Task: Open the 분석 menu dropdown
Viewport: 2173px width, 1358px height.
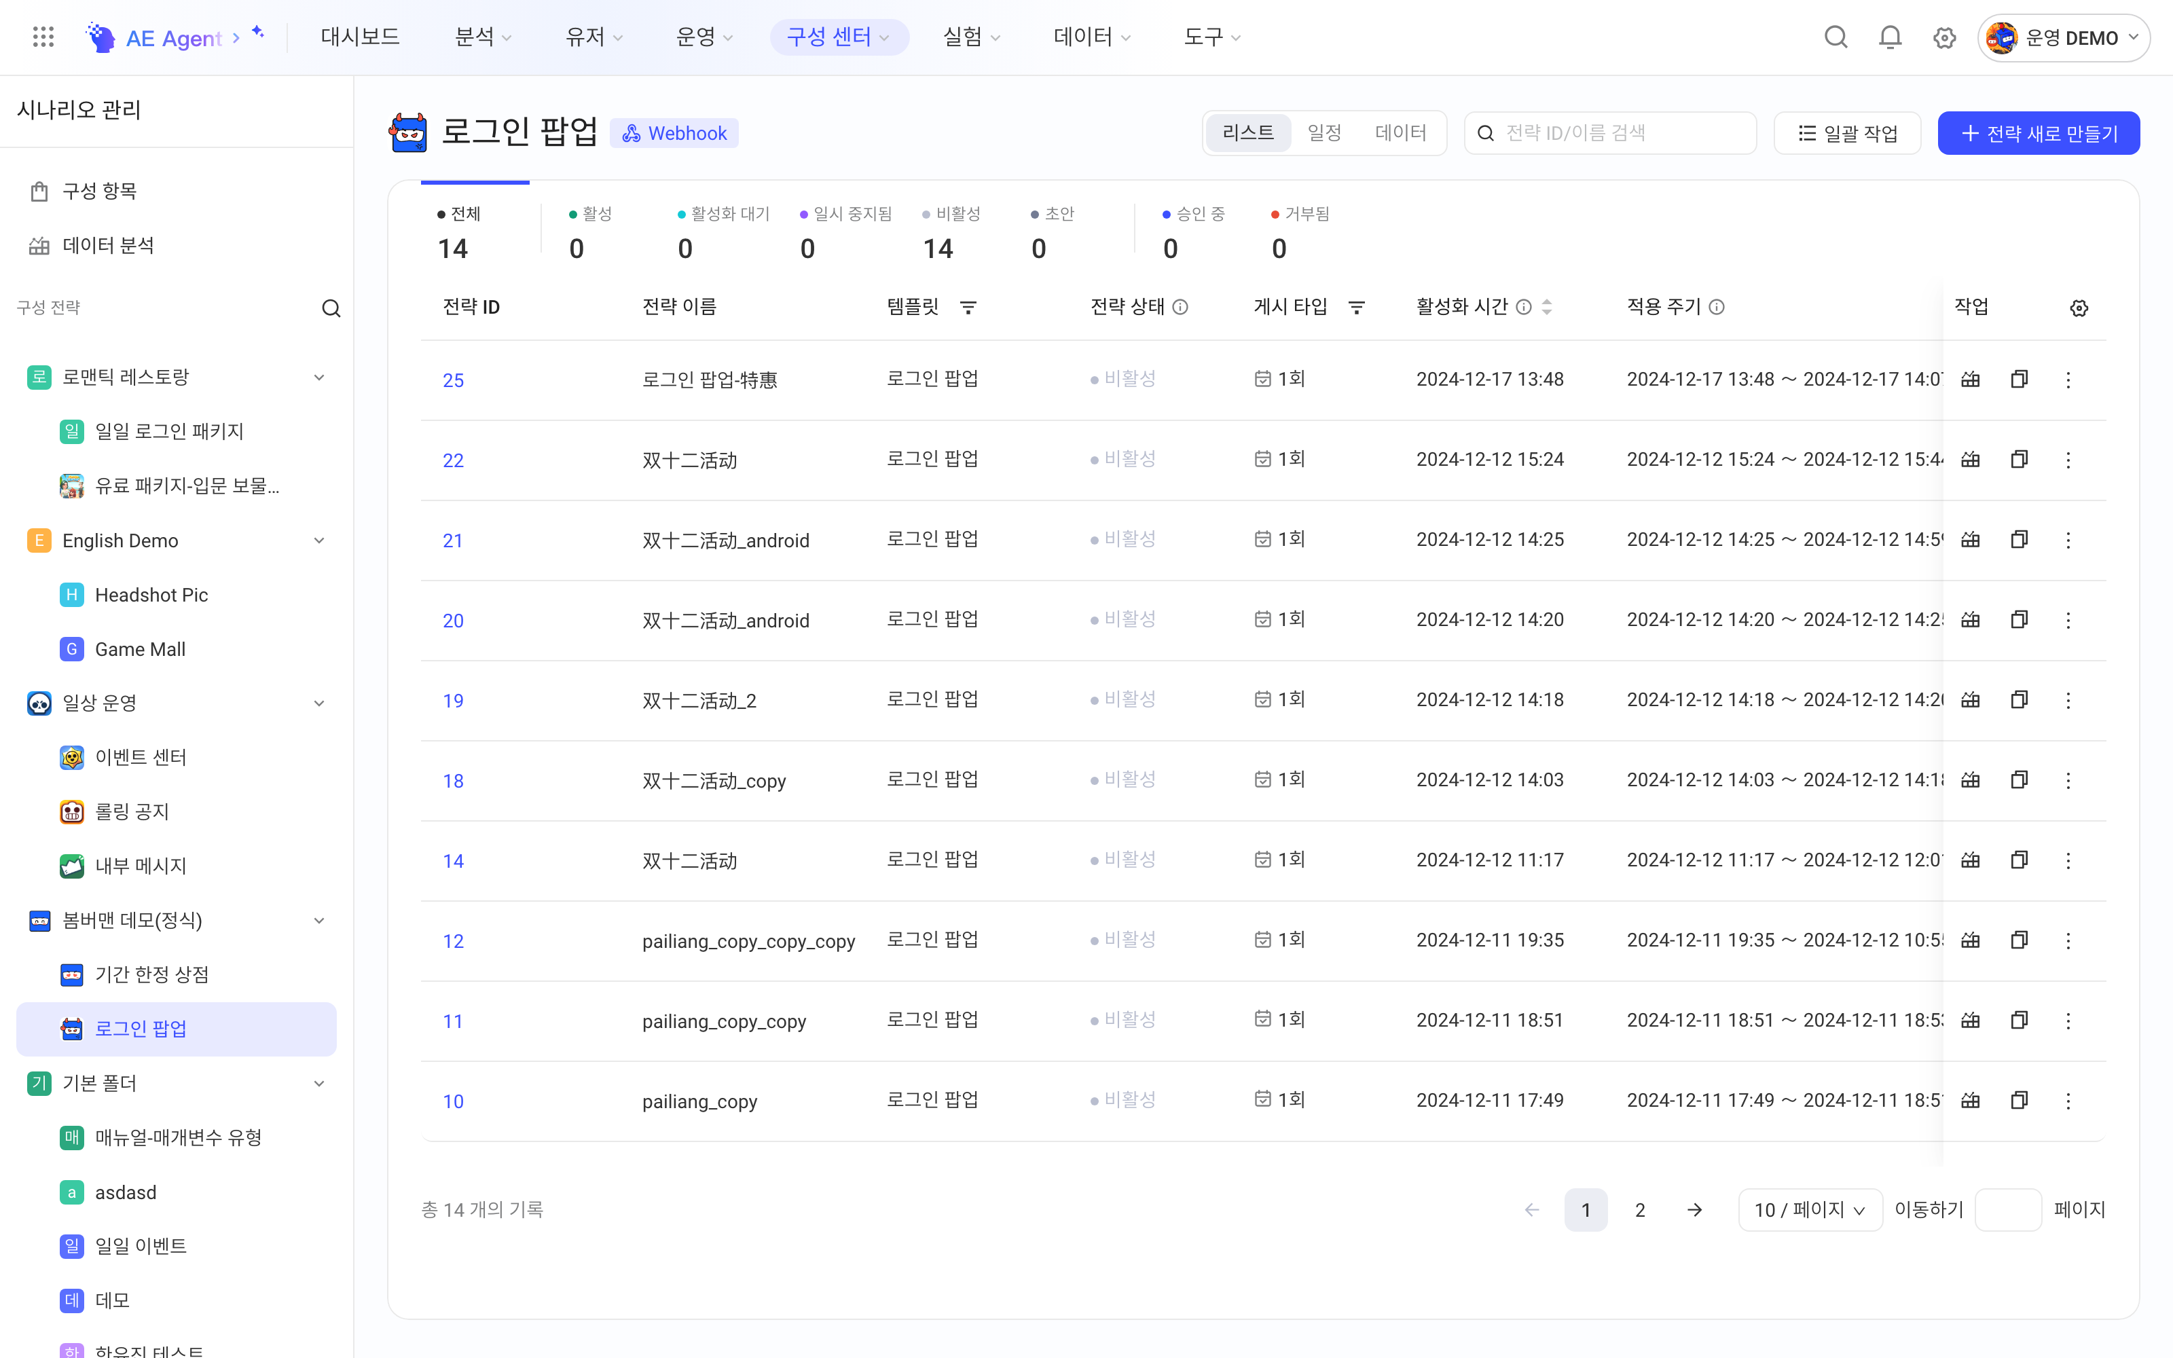Action: [483, 37]
